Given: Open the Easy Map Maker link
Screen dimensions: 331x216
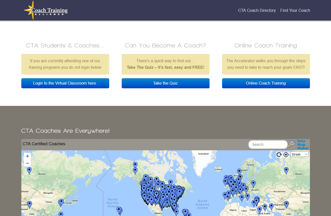Looking at the screenshot, I should [303, 145].
